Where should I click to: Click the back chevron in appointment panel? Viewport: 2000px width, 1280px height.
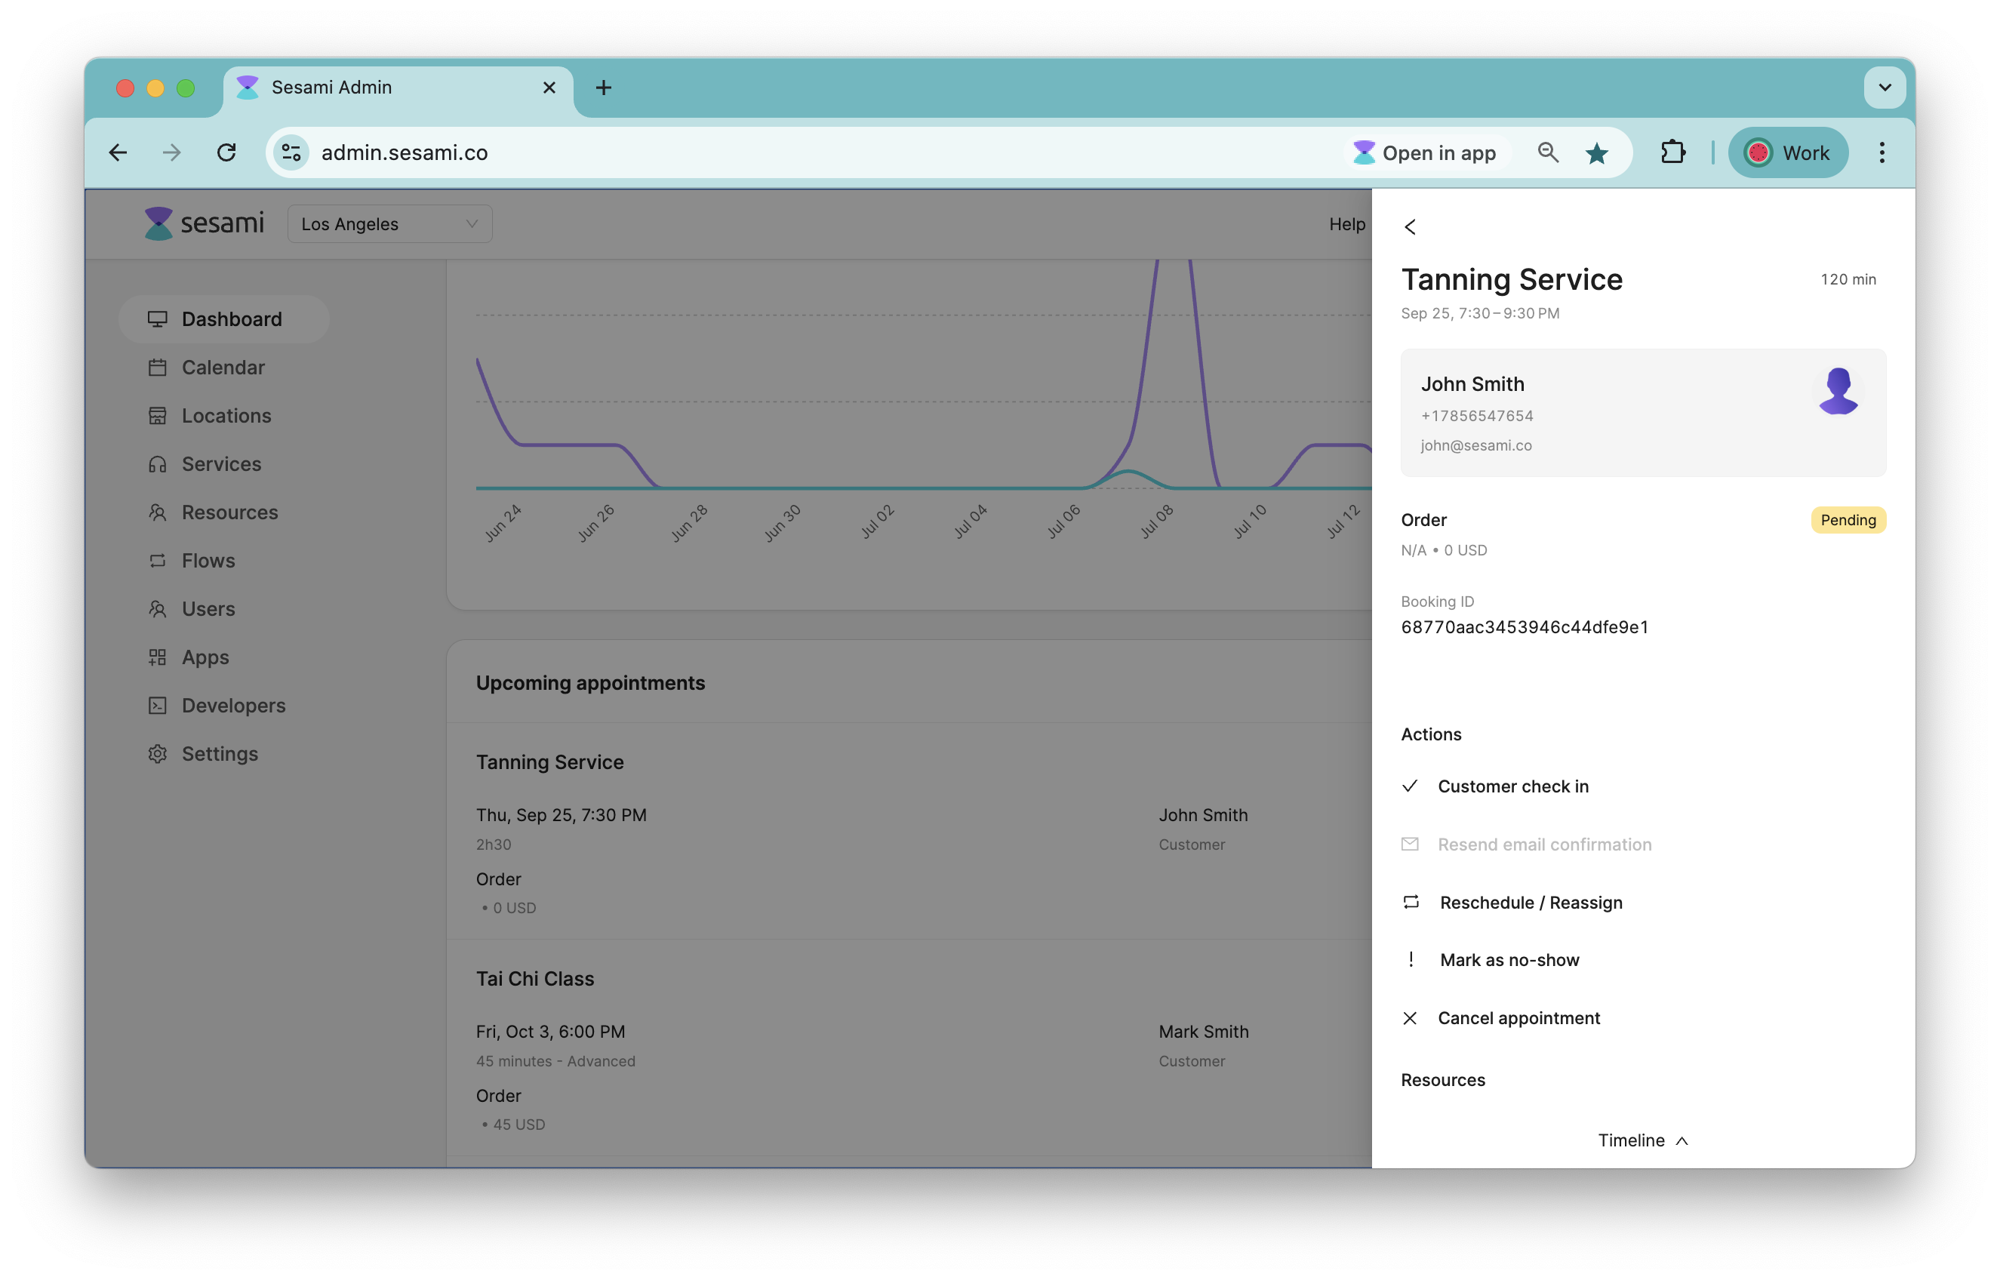(1410, 227)
